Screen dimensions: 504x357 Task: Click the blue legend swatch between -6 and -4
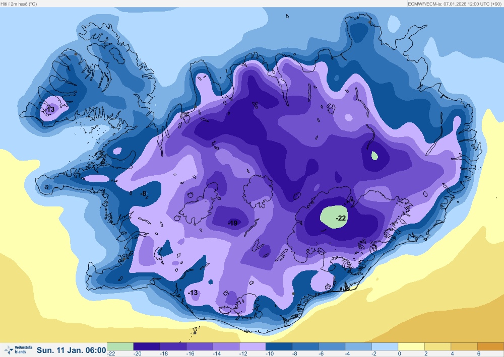click(332, 346)
